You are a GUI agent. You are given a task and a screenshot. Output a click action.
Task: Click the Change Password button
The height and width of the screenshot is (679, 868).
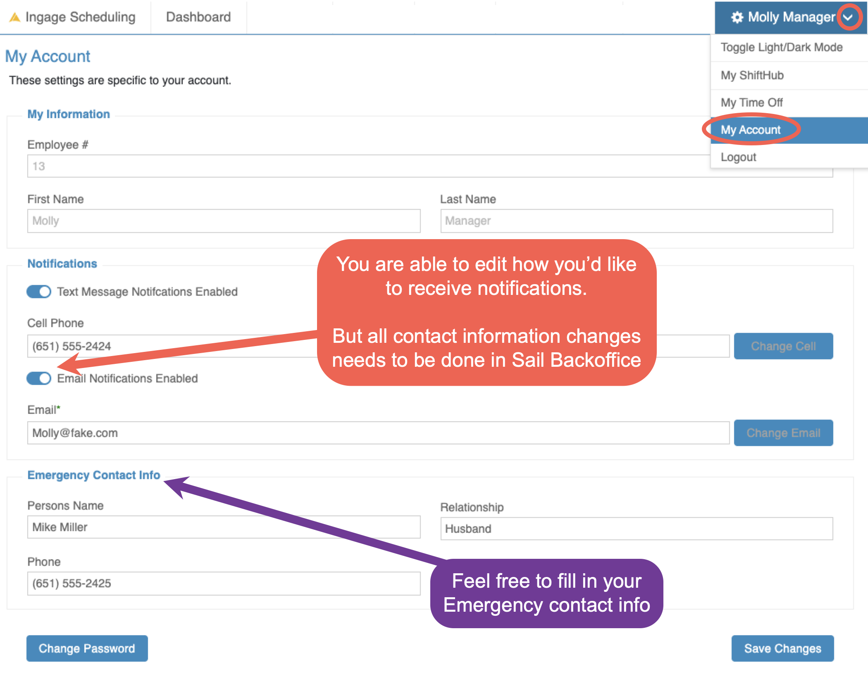tap(87, 648)
